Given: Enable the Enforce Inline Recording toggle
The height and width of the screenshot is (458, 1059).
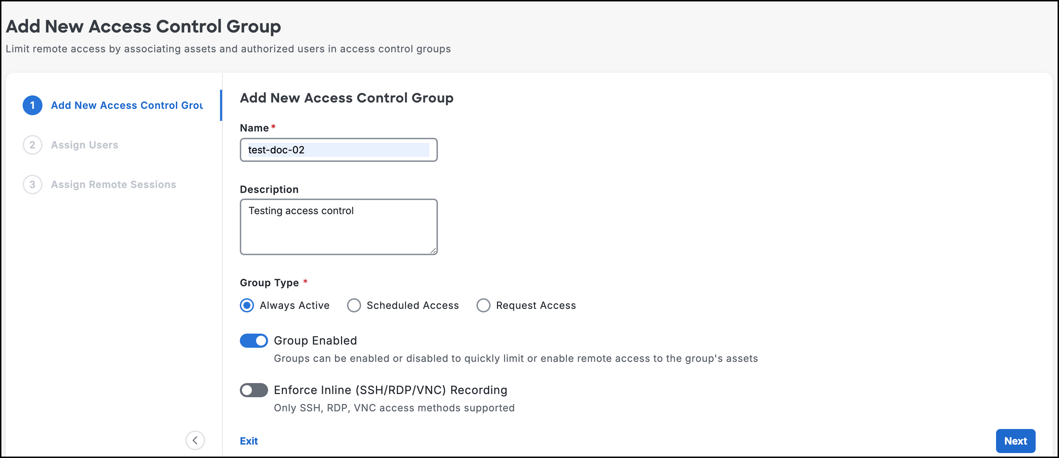Looking at the screenshot, I should click(x=254, y=390).
